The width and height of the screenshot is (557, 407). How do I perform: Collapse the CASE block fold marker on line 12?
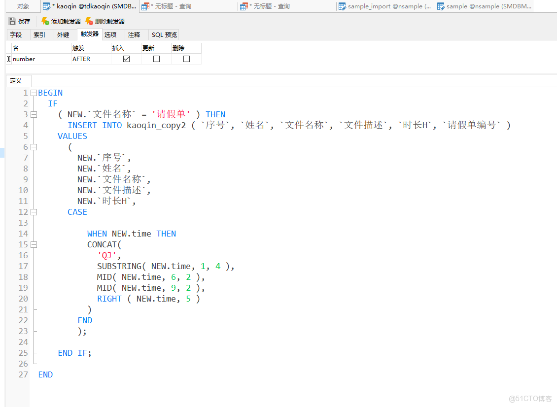coord(33,211)
